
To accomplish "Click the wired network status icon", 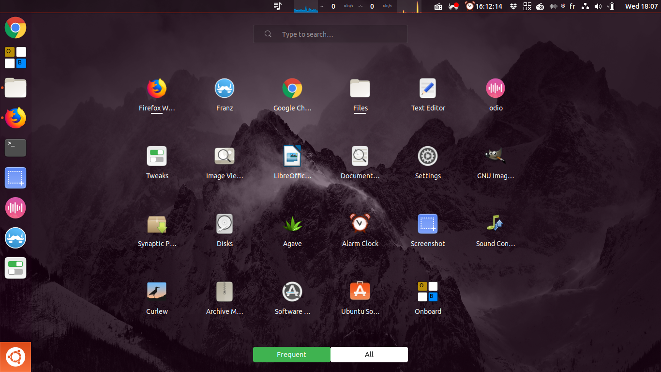I will point(585,6).
